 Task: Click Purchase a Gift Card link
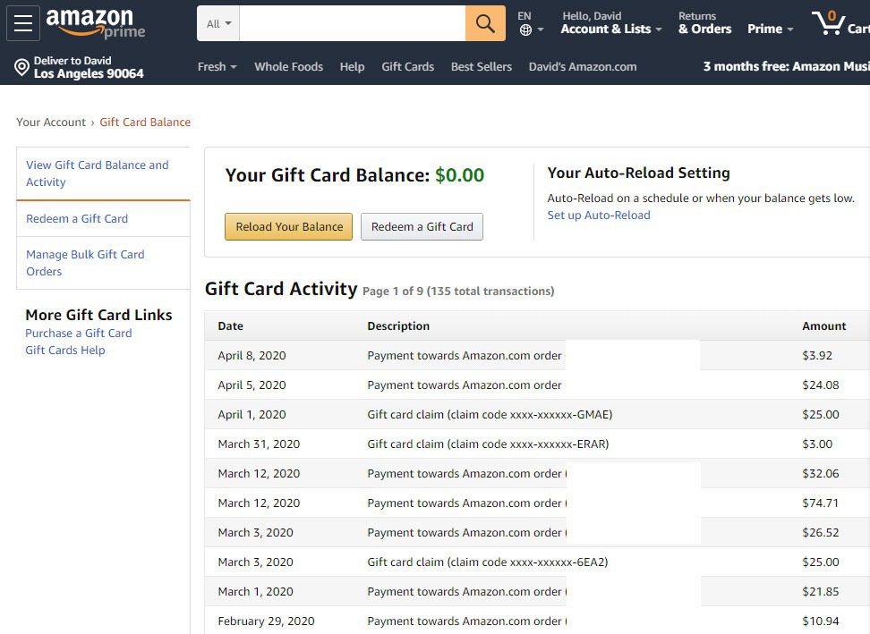[x=79, y=333]
